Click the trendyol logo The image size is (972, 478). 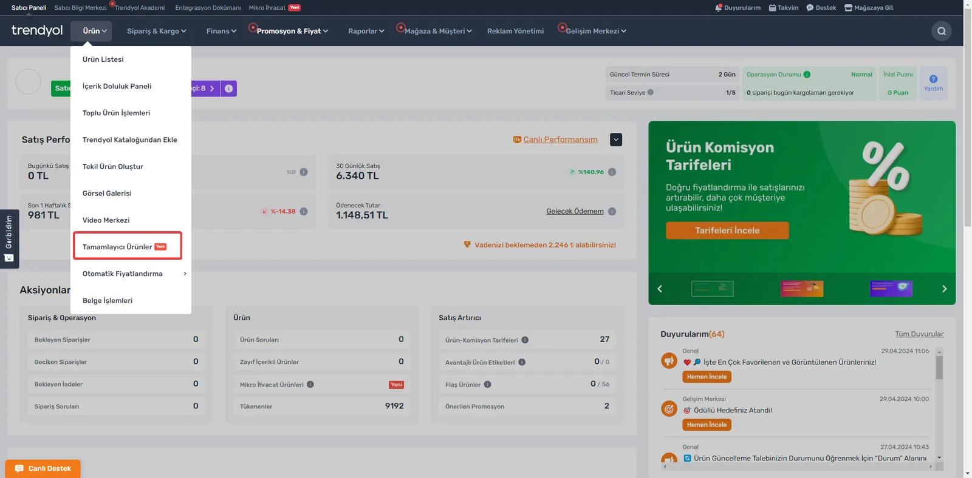coord(37,30)
